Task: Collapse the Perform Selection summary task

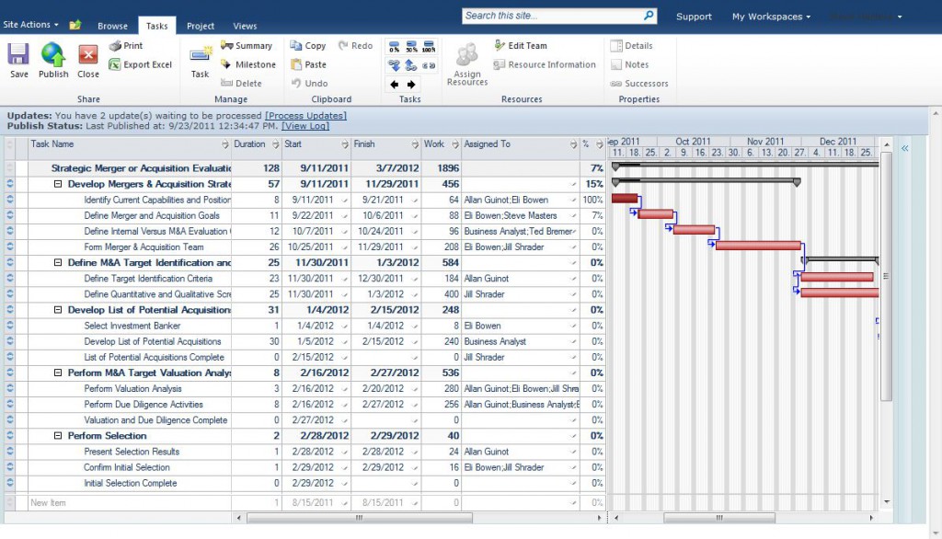Action: (58, 436)
